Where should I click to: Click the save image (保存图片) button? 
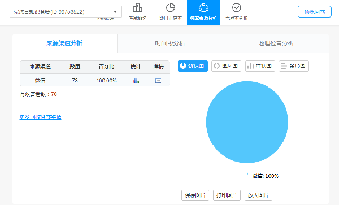pos(195,195)
